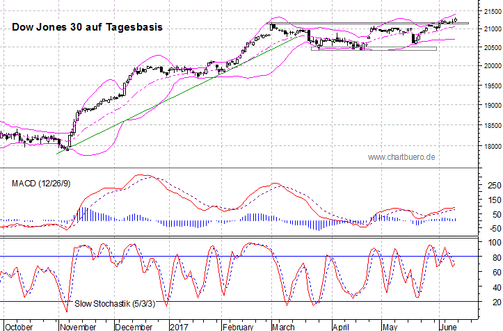Click the December label on time axis

tap(134, 327)
